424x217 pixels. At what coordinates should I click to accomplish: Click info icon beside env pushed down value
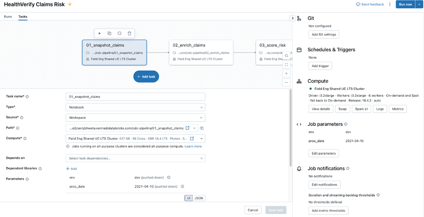tap(169, 178)
